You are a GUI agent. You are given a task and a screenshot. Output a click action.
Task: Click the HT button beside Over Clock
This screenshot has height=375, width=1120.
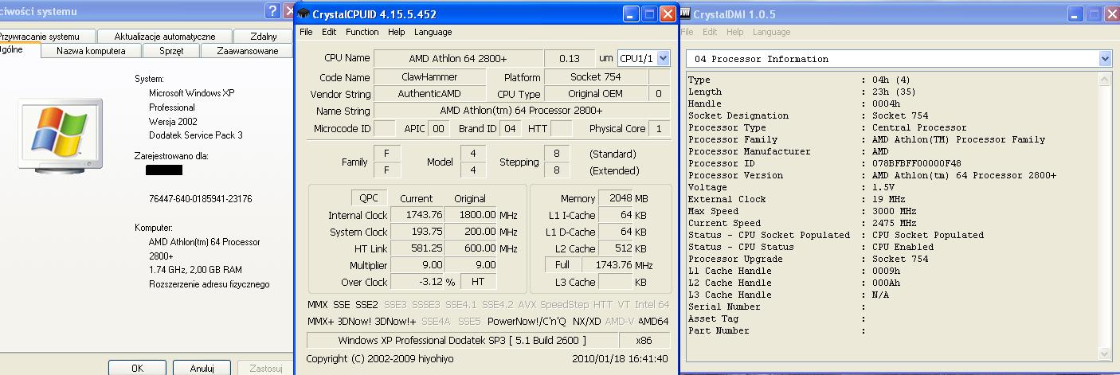coord(478,282)
